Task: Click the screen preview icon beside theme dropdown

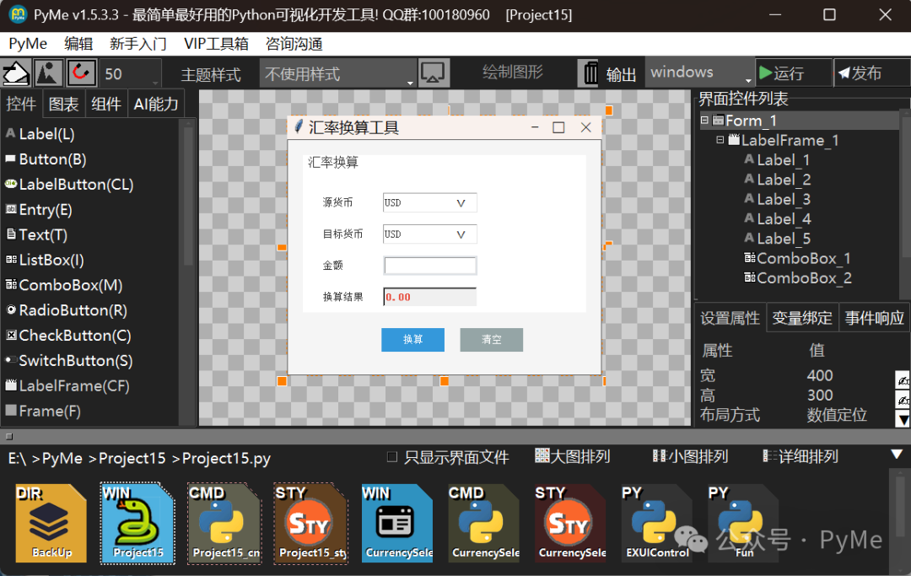Action: point(433,73)
